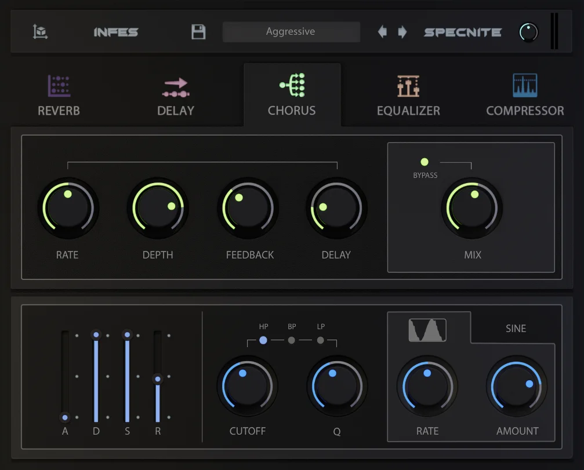584x470 pixels.
Task: Click the Decay slider handle
Action: pyautogui.click(x=96, y=334)
